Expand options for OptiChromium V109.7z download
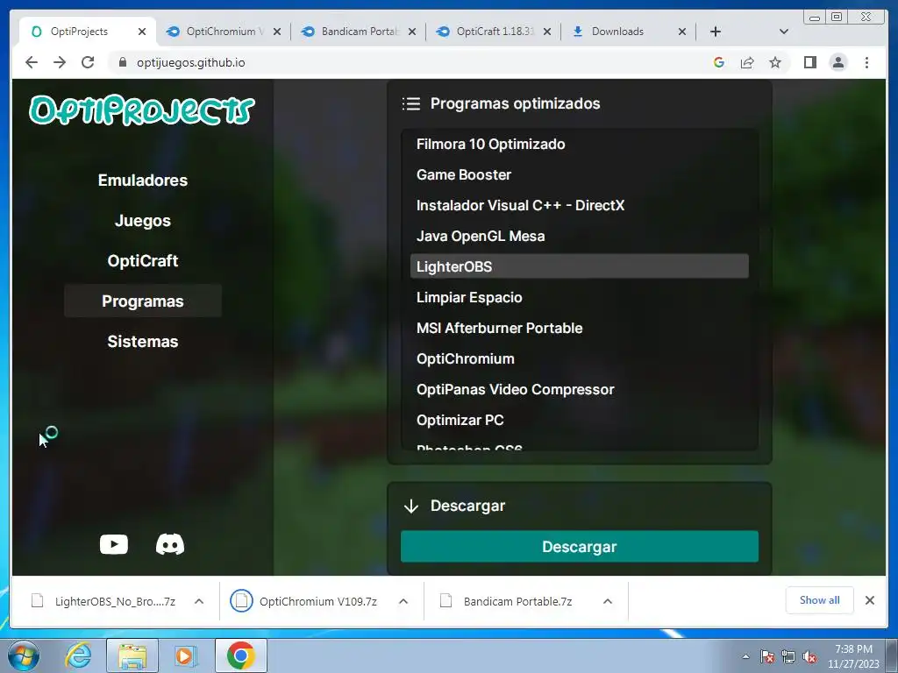Image resolution: width=898 pixels, height=673 pixels. point(403,601)
